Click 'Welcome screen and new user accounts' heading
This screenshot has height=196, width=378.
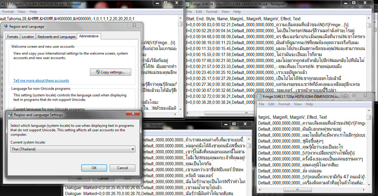(x=43, y=47)
